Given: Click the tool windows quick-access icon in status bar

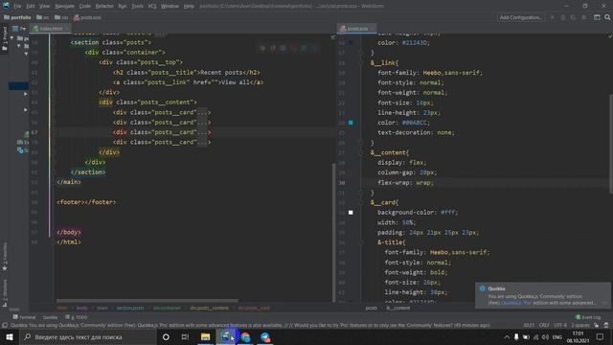Looking at the screenshot, I should click(5, 325).
